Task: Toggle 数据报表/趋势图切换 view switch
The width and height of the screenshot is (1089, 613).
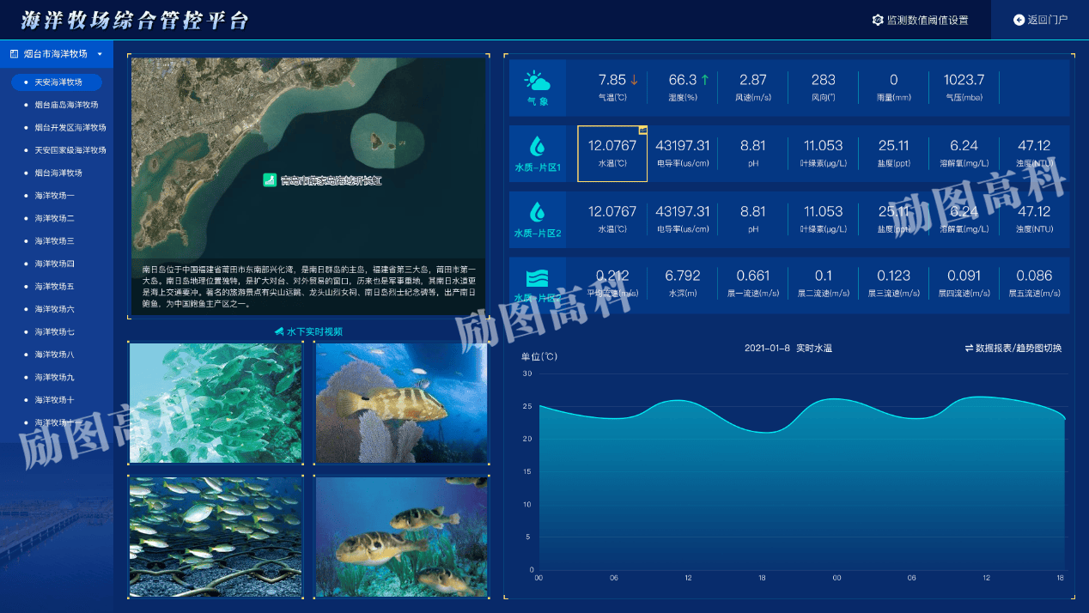Action: pos(1013,348)
